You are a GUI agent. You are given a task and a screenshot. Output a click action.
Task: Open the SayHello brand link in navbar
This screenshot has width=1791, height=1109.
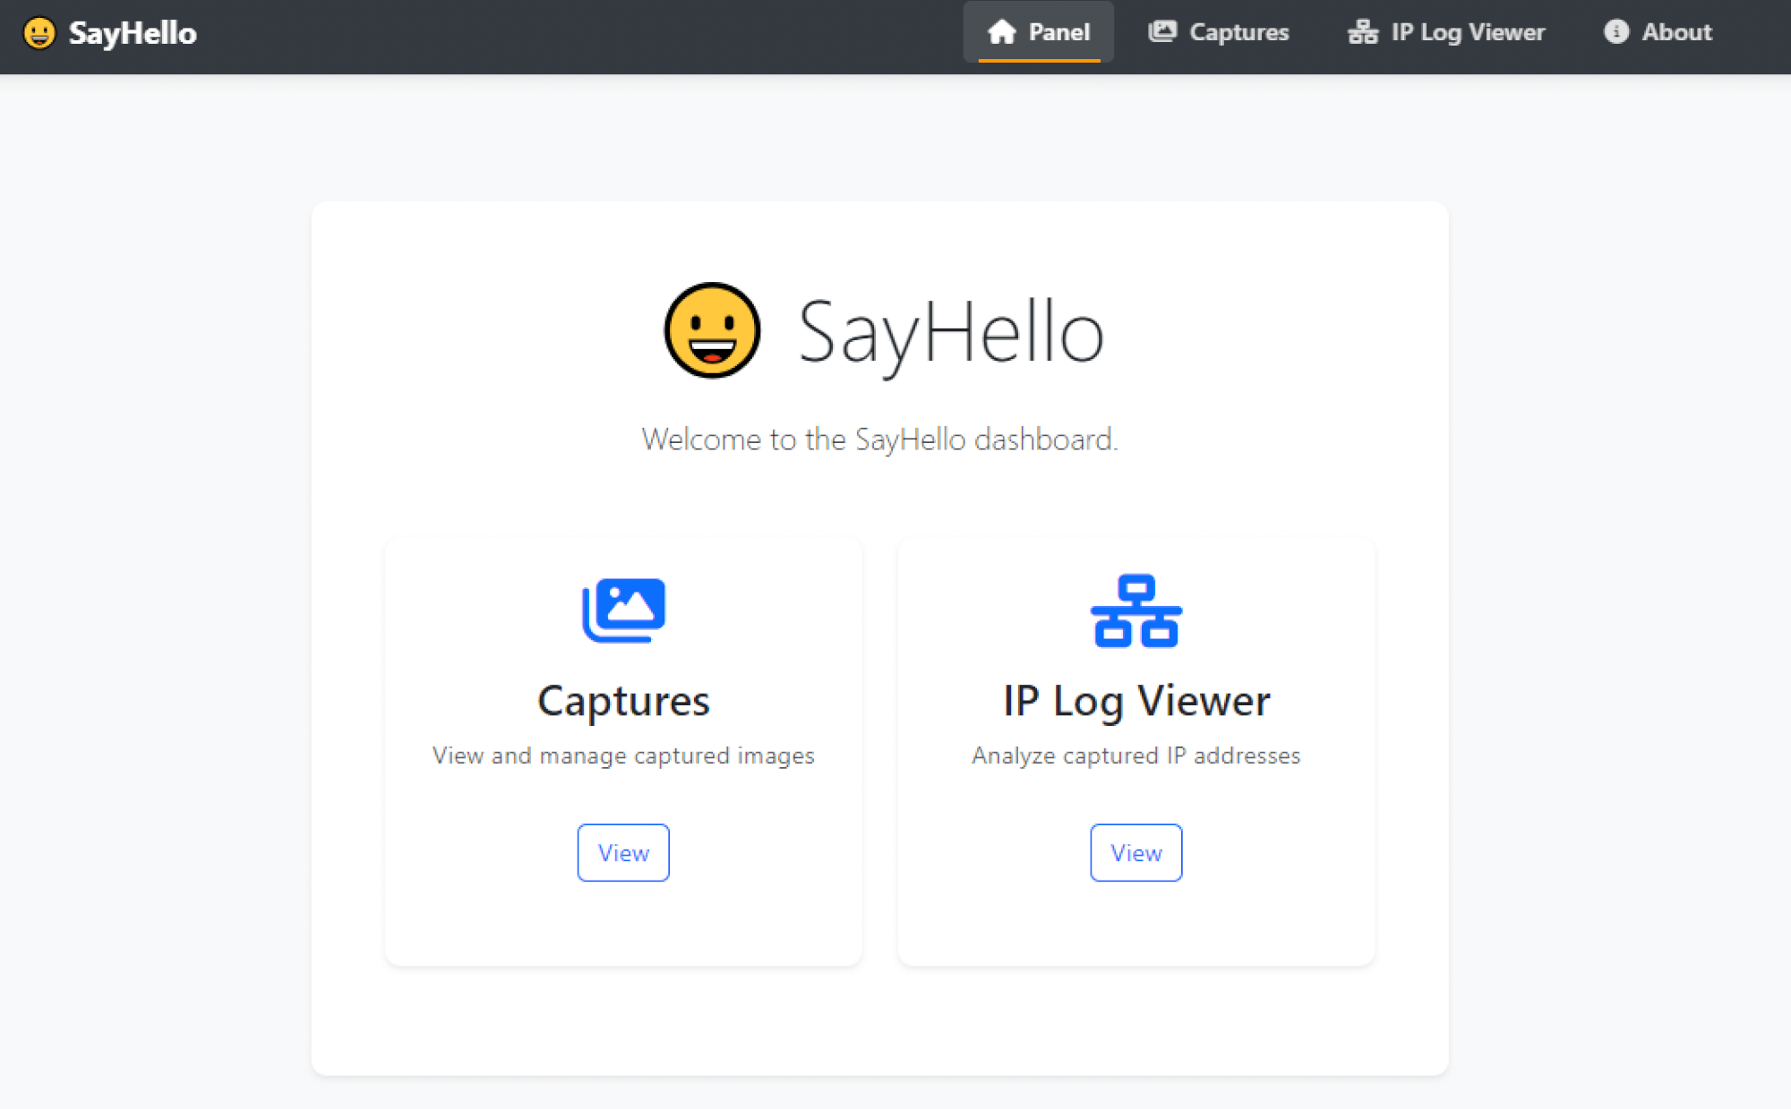[109, 33]
